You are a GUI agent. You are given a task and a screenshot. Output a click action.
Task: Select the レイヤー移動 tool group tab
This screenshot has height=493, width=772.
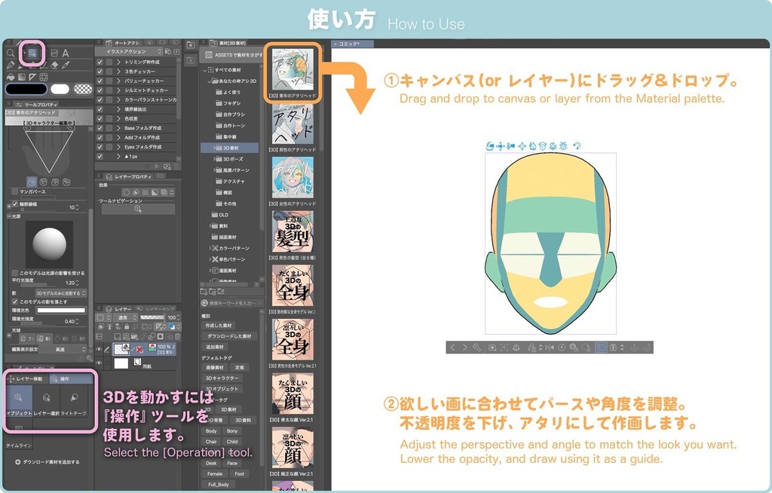26,378
